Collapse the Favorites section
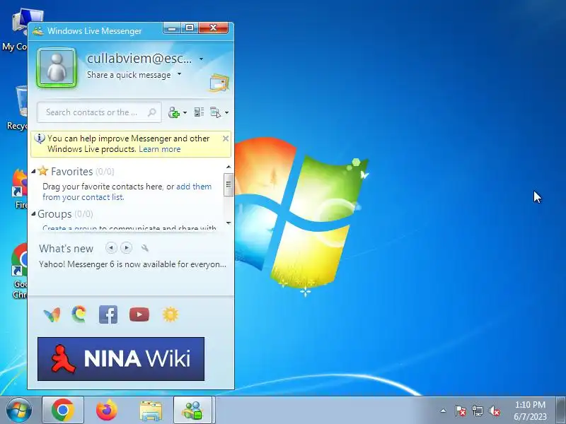The width and height of the screenshot is (566, 424). coord(33,171)
